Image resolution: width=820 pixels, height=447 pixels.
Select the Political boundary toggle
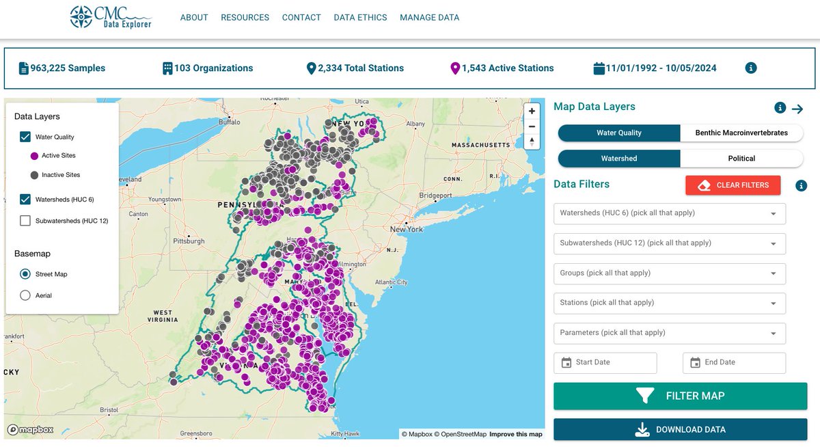[741, 159]
